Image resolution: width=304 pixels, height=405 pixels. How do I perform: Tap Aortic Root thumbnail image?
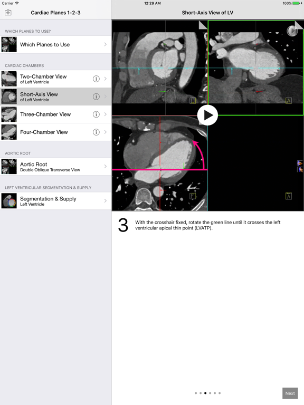[9, 167]
